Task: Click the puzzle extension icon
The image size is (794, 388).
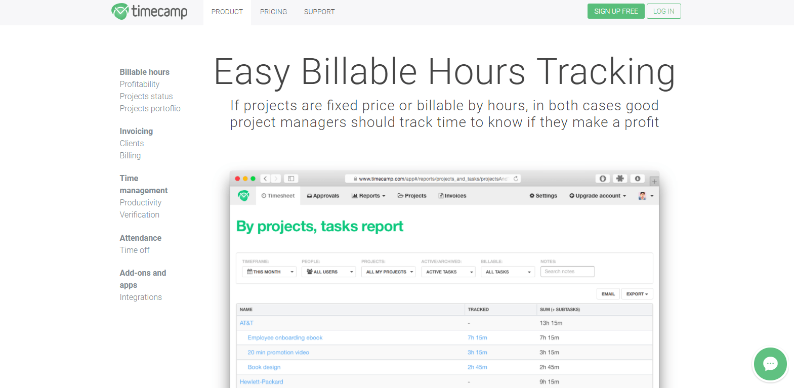Action: point(620,179)
